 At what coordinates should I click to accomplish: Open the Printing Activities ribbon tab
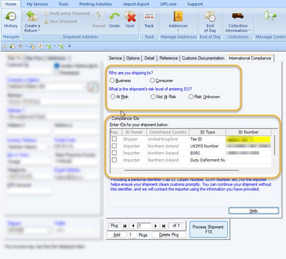pos(95,4)
